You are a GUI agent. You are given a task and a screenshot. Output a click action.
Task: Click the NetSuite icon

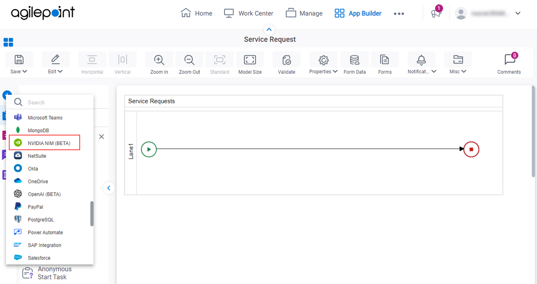(x=18, y=156)
